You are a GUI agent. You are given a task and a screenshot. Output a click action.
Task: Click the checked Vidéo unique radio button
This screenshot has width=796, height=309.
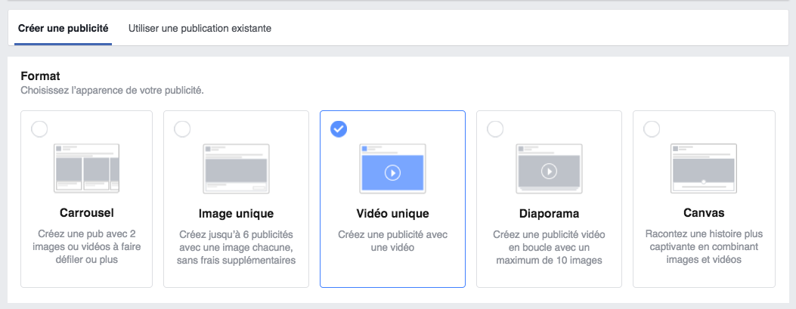(339, 129)
